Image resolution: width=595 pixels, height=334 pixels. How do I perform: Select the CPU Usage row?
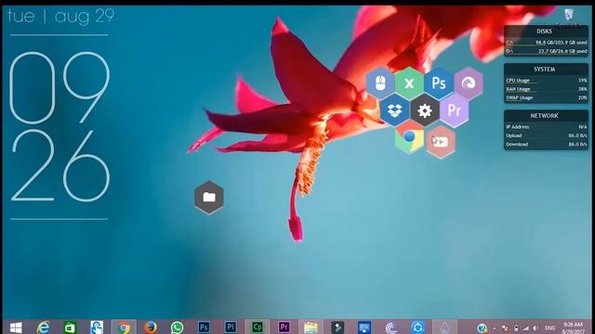[x=546, y=81]
